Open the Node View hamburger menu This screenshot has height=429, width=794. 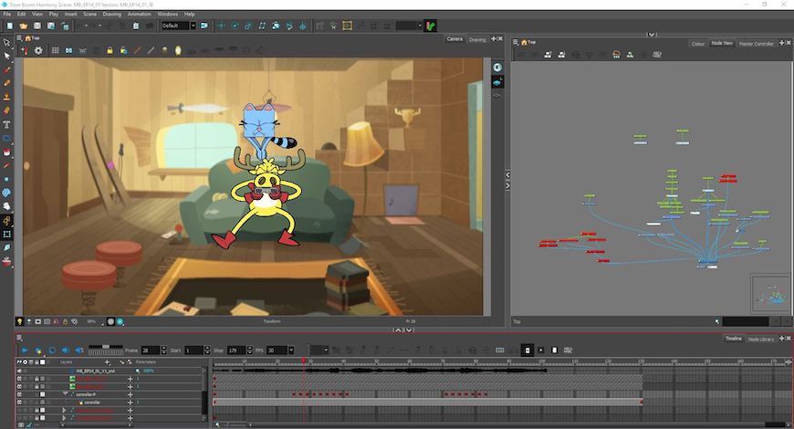pyautogui.click(x=515, y=42)
